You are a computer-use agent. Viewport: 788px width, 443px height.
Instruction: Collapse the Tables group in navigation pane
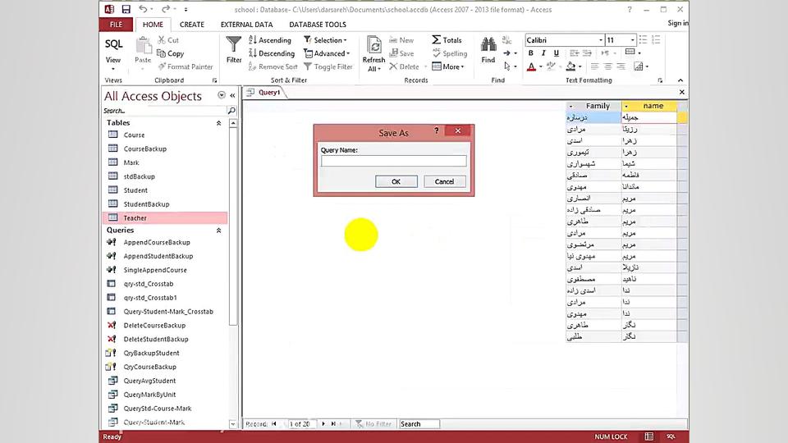[x=218, y=123]
